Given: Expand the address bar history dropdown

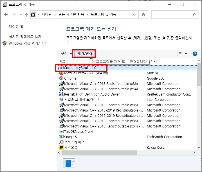Looking at the screenshot, I should click(134, 15).
